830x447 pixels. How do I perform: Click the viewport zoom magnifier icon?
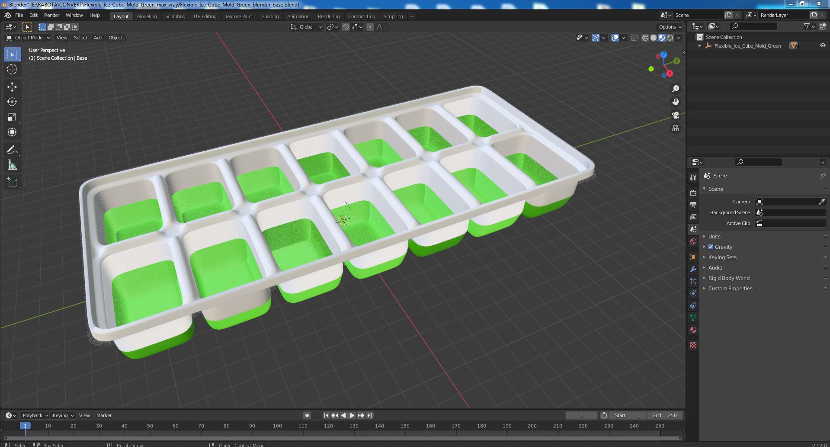coord(676,89)
